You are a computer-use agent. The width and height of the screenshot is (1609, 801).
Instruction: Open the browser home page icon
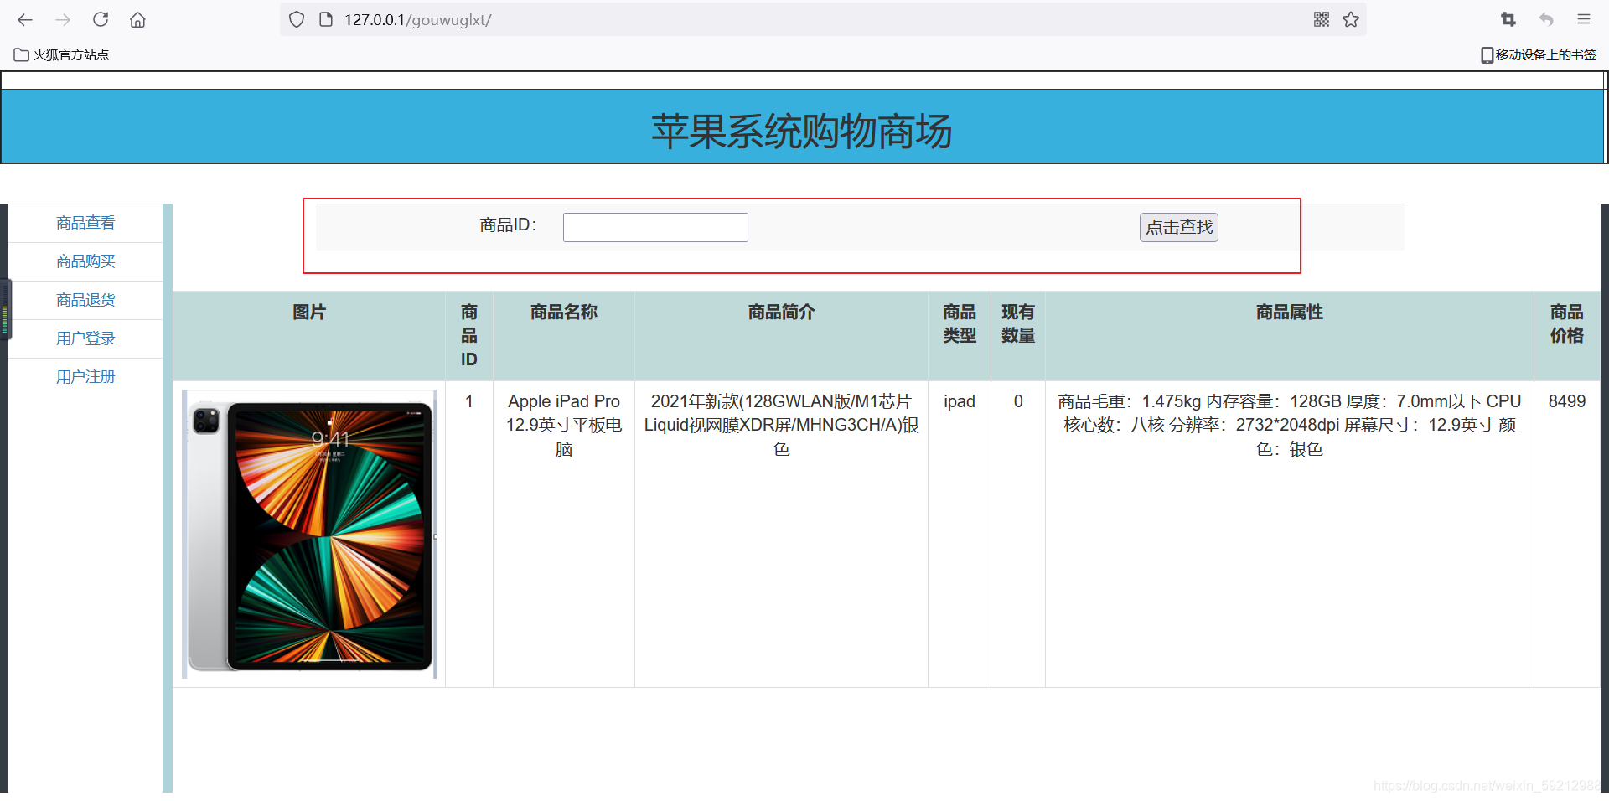[137, 19]
